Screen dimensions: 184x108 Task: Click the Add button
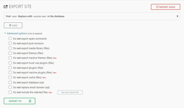13,25
